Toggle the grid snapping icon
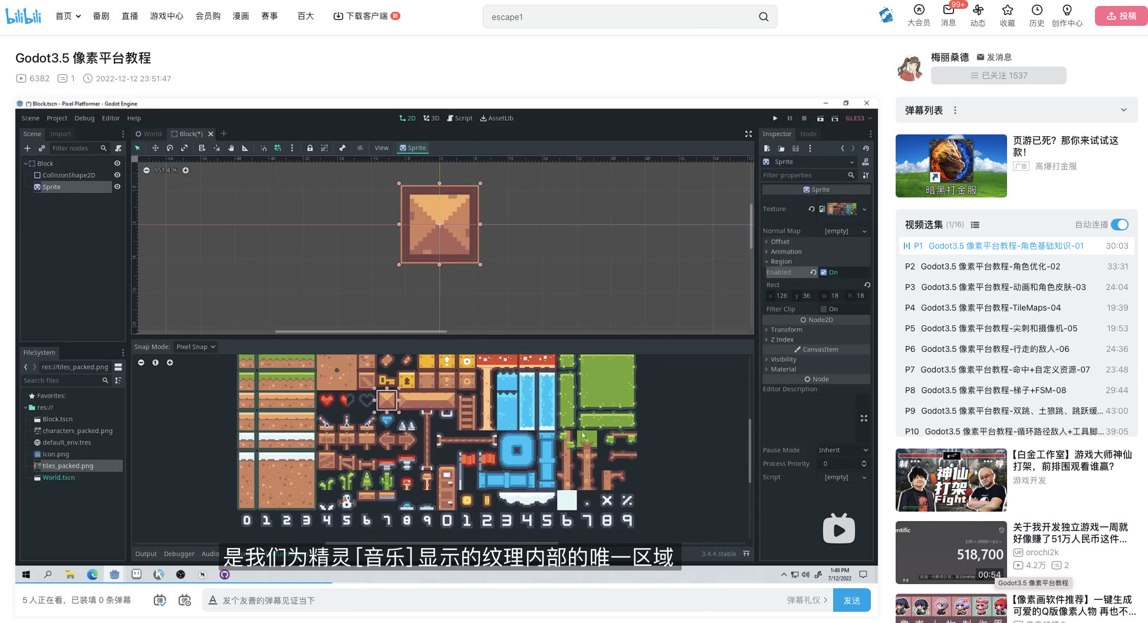This screenshot has width=1148, height=623. [x=277, y=148]
